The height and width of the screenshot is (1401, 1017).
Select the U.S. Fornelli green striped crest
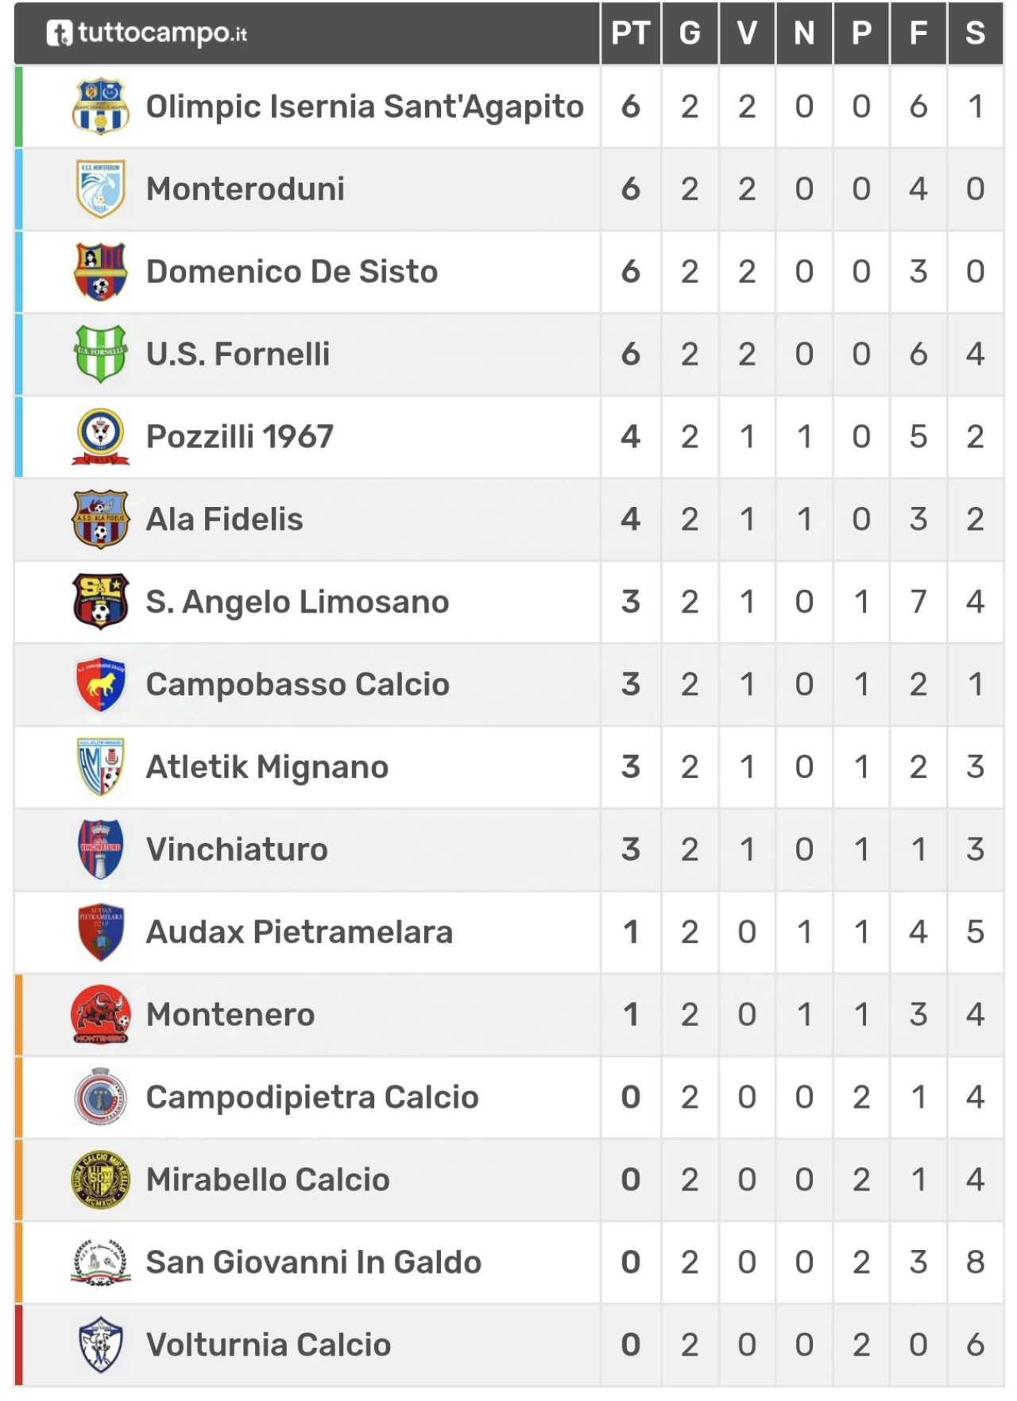point(101,354)
